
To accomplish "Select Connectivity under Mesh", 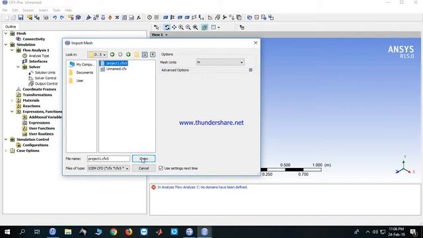I will tap(34, 39).
